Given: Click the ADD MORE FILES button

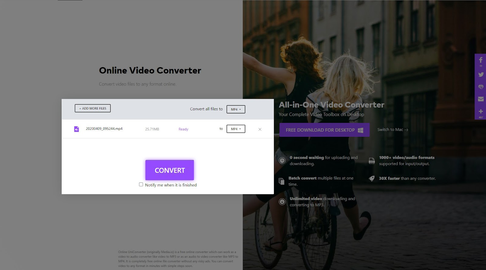Looking at the screenshot, I should pyautogui.click(x=93, y=108).
